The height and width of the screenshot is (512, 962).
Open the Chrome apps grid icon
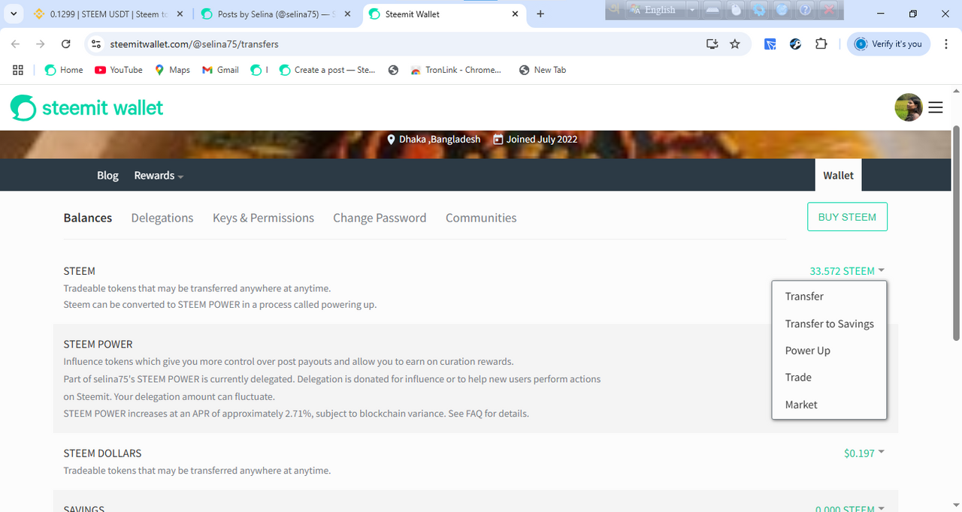pos(18,70)
